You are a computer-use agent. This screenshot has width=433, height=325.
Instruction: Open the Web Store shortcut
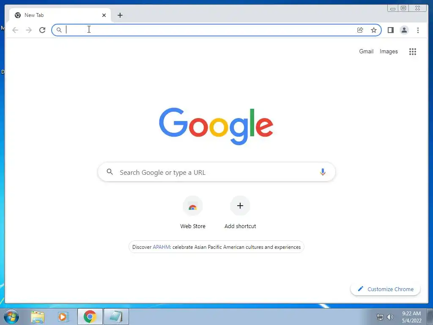[x=193, y=212]
